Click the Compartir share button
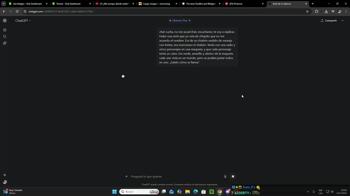The width and height of the screenshot is (350, 196). pos(329,21)
